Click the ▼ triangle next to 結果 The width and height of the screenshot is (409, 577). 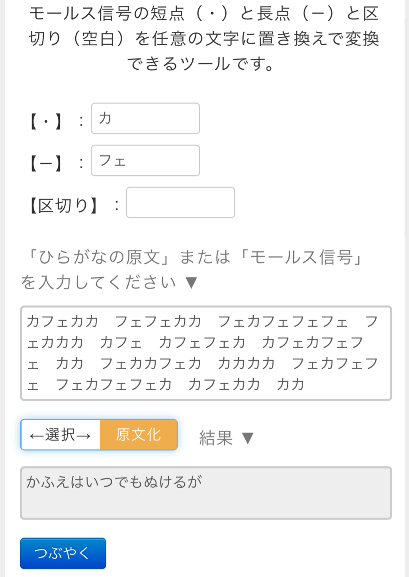click(x=248, y=438)
